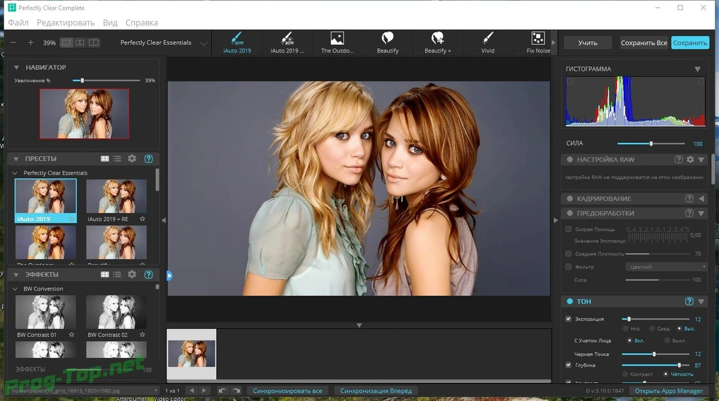Switch to side-by-side compare view
This screenshot has height=401, width=719.
(80, 42)
